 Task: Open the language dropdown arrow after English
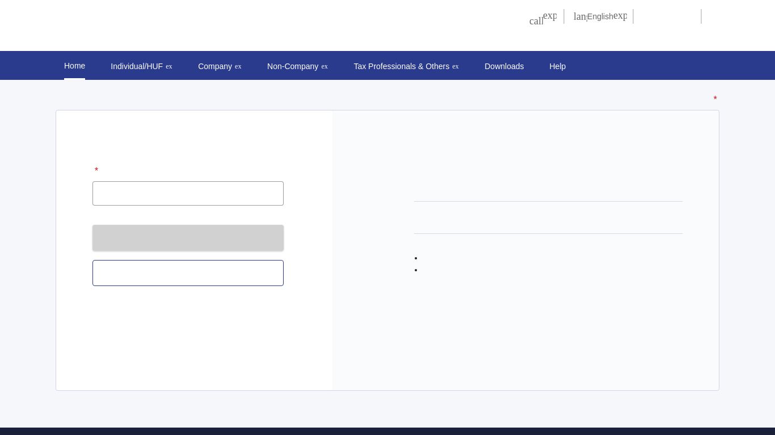tap(620, 15)
